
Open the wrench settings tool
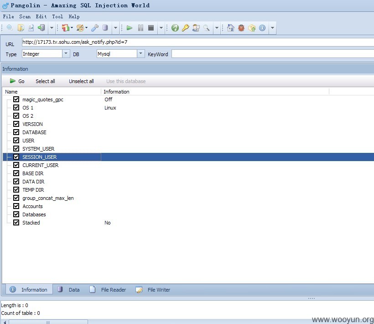pyautogui.click(x=95, y=28)
